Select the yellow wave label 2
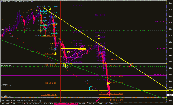The image size is (173, 105). [50, 8]
